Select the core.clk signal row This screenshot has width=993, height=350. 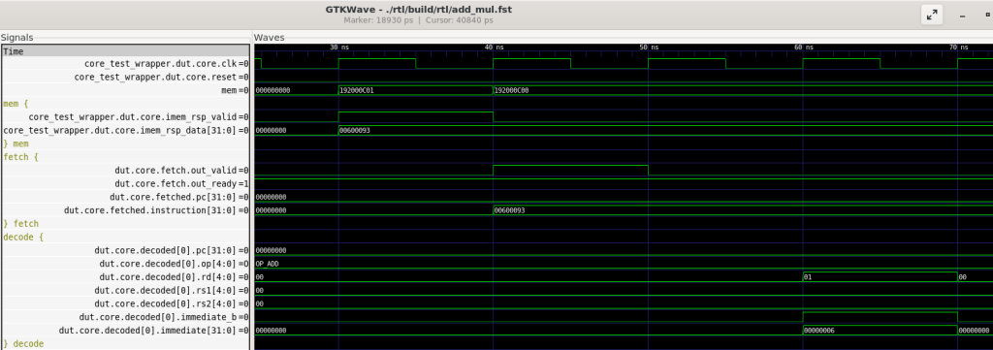coord(125,64)
